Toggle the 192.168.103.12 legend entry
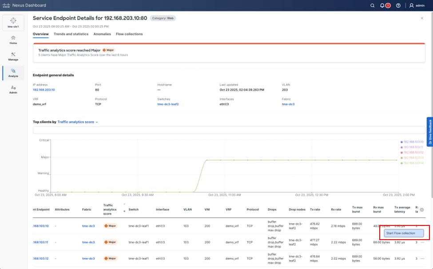The height and width of the screenshot is (269, 433). point(413,152)
